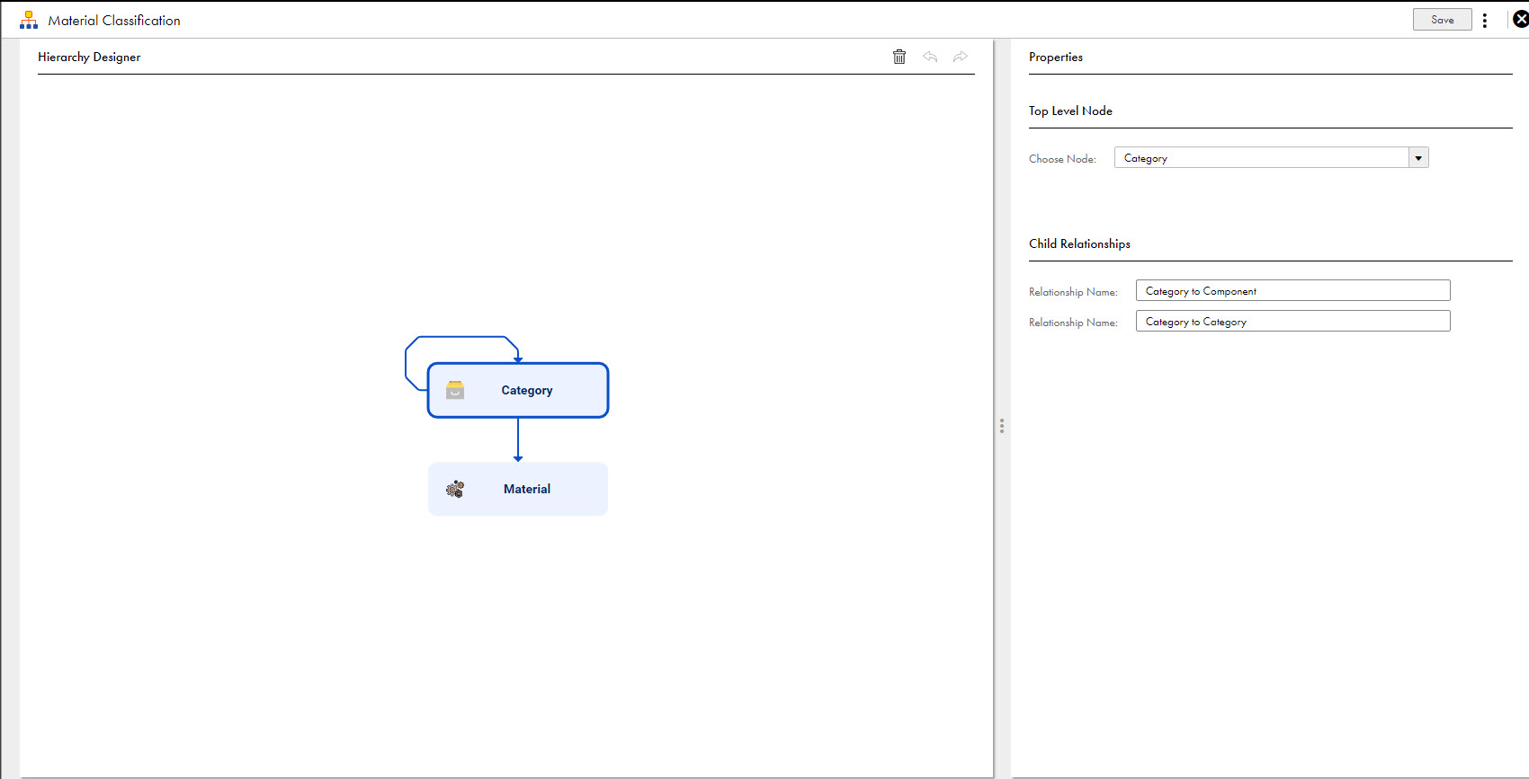
Task: Edit the Category to Component relationship name
Action: [x=1292, y=291]
